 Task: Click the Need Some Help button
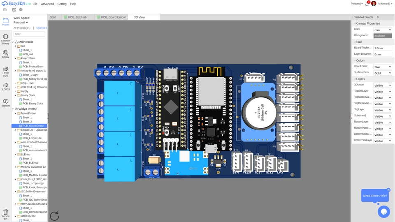(x=375, y=196)
